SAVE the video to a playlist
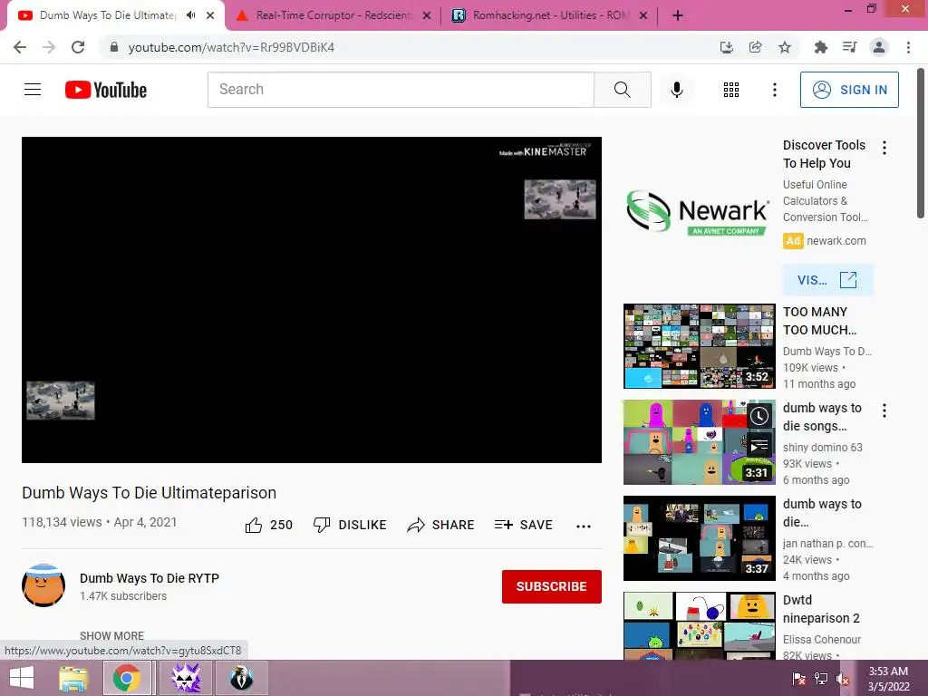Image resolution: width=928 pixels, height=696 pixels. 523,525
